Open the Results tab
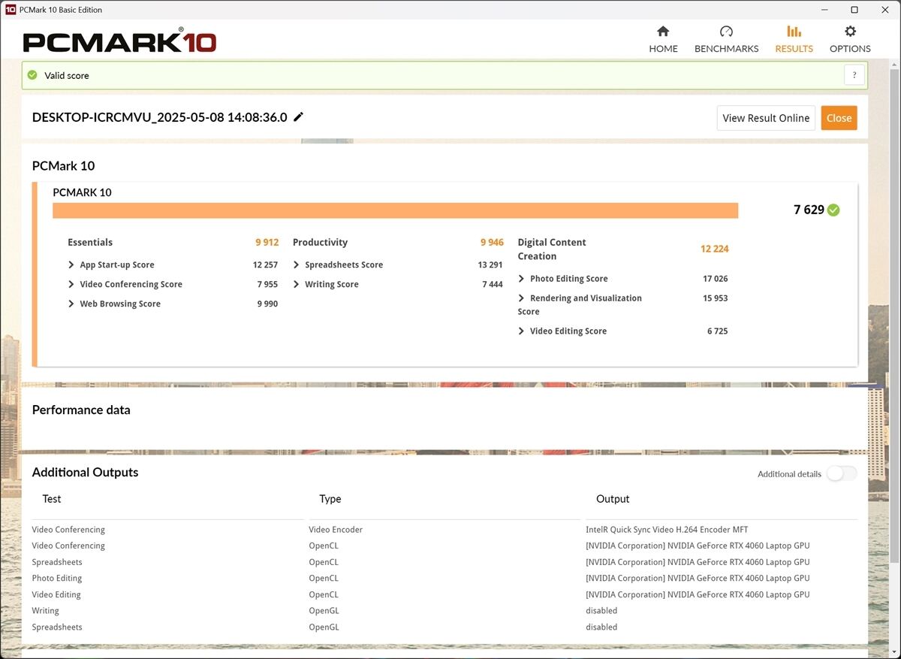The width and height of the screenshot is (901, 659). click(x=794, y=40)
